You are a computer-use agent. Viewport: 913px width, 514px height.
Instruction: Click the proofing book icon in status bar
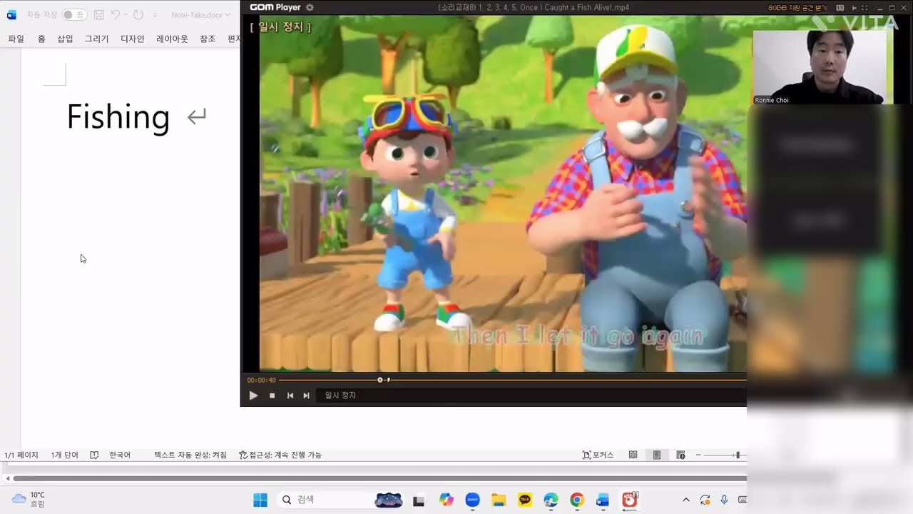(x=94, y=455)
